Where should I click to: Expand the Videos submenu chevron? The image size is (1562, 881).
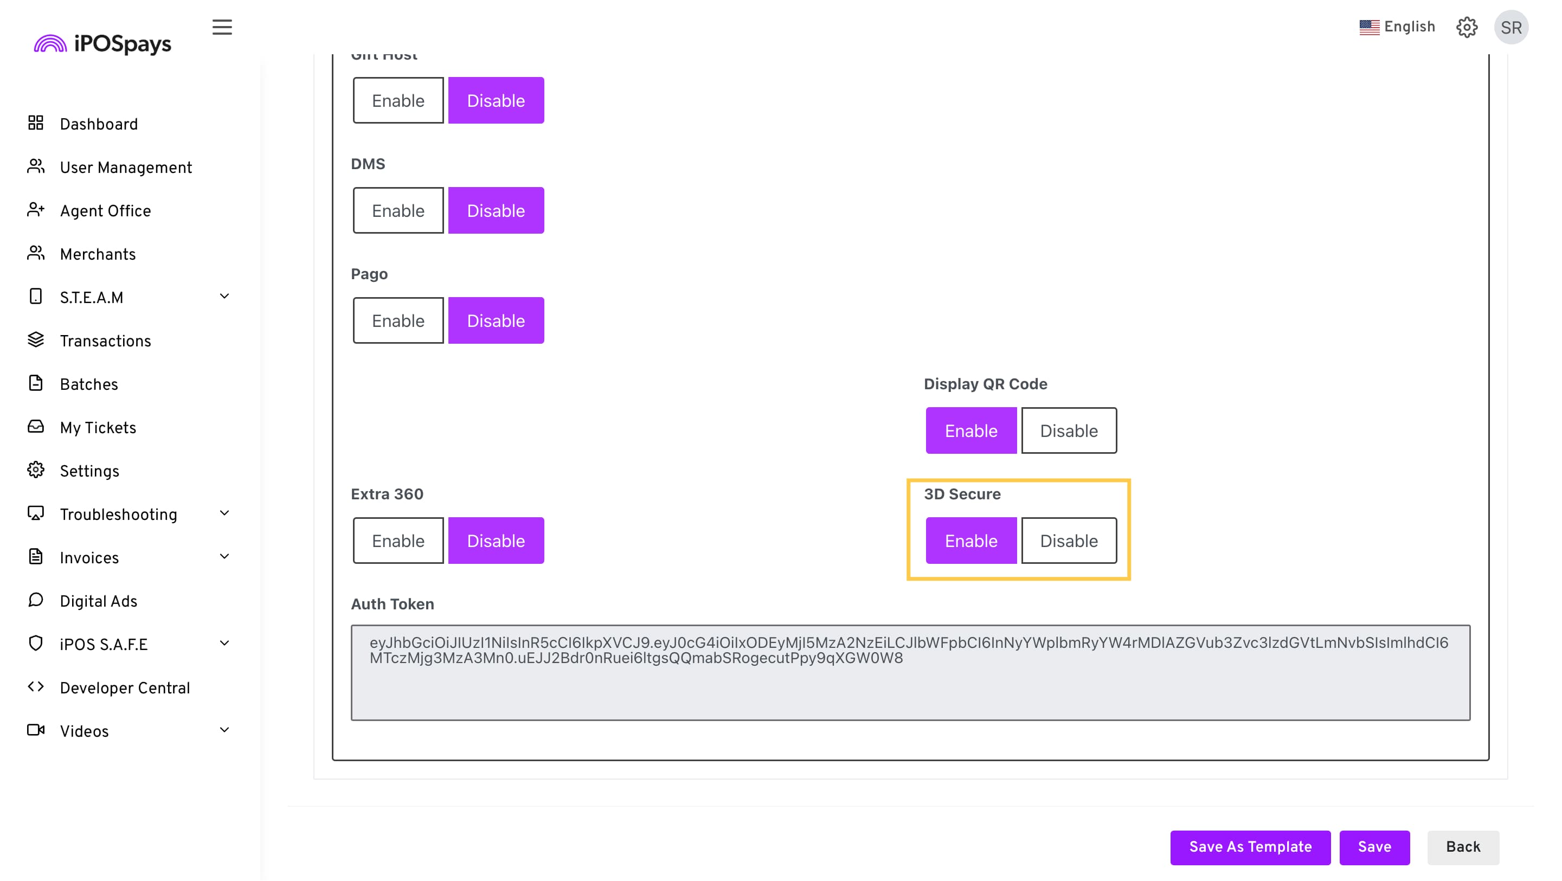224,730
